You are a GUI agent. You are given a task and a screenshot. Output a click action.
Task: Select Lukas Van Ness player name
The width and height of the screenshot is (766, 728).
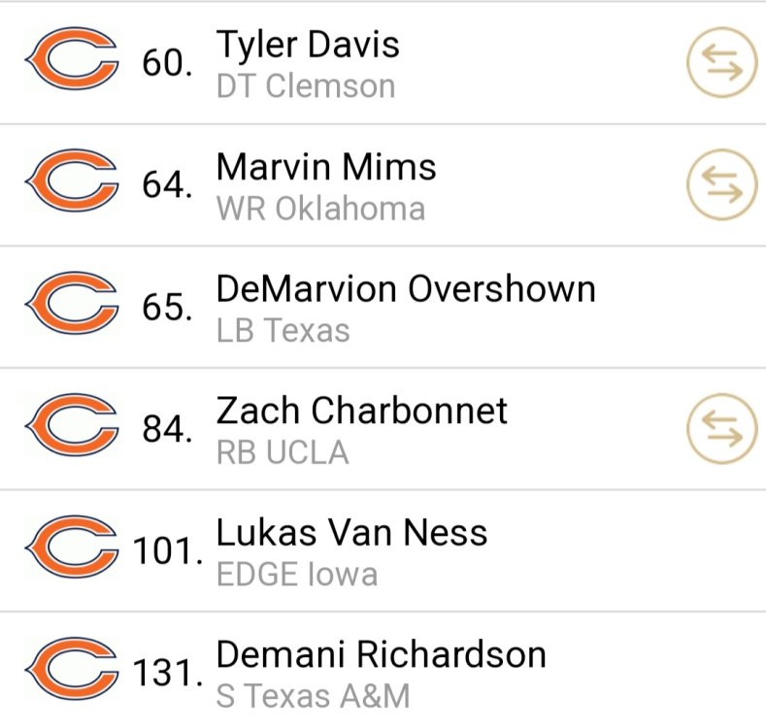point(351,532)
